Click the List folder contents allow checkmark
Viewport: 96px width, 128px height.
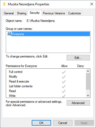click(64, 86)
